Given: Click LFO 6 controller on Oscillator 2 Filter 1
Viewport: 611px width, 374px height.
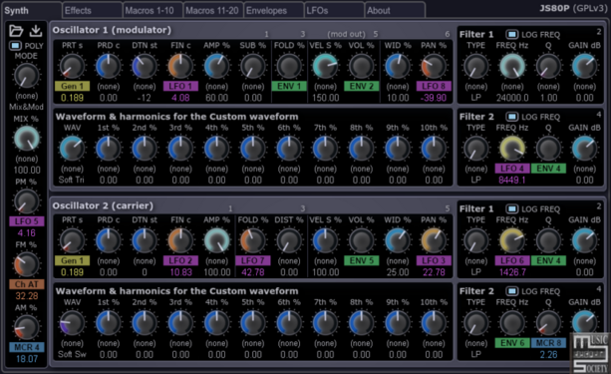Looking at the screenshot, I should (x=512, y=260).
